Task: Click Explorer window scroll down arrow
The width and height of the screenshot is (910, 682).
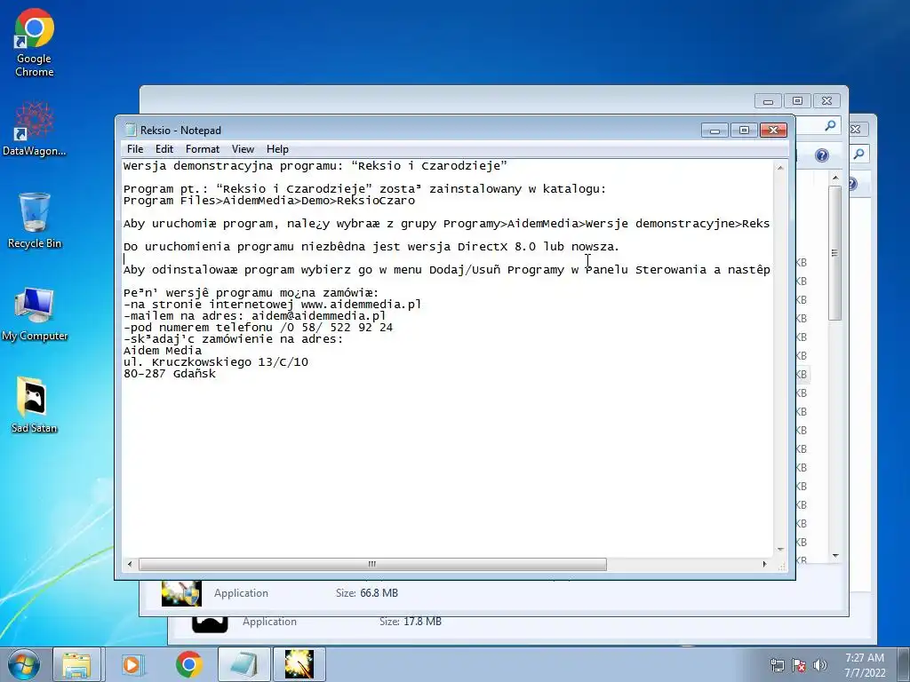Action: coord(835,556)
